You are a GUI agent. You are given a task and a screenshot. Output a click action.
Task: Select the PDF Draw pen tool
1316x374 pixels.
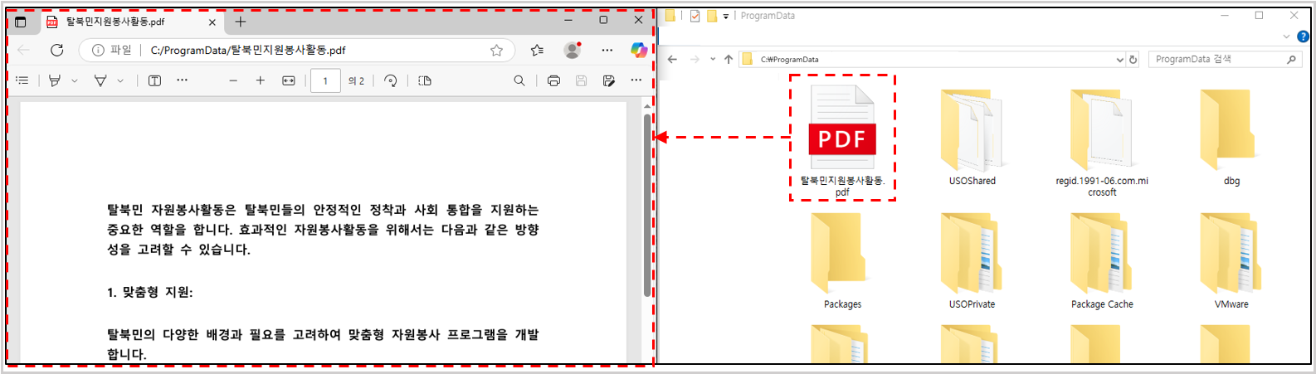click(55, 80)
